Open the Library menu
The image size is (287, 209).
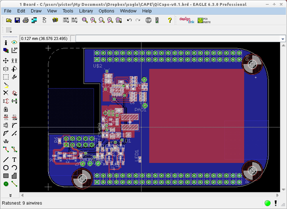tap(86, 11)
